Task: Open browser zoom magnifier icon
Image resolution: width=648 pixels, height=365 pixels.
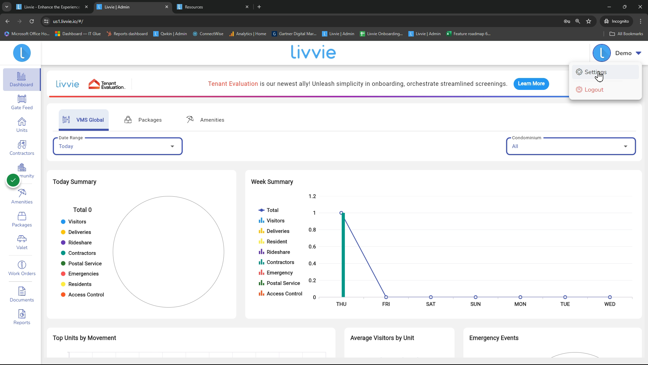Action: [578, 21]
